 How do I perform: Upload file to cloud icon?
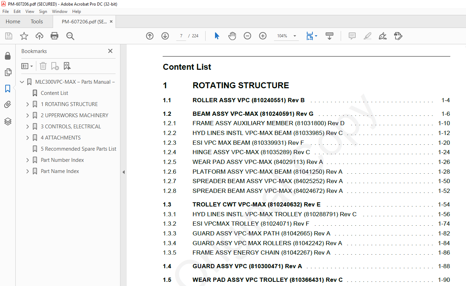point(39,36)
